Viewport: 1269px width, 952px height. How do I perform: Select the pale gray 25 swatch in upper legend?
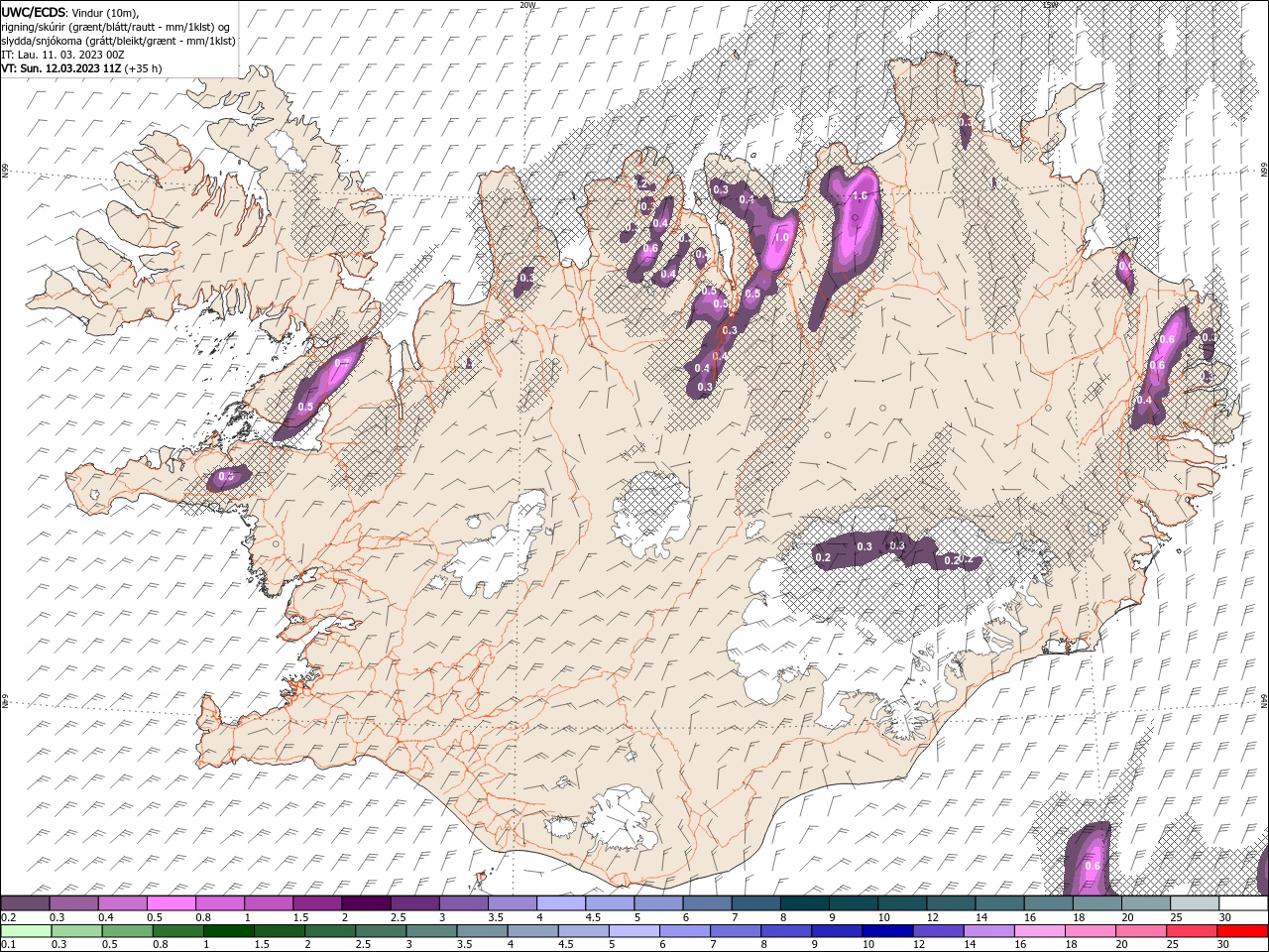click(x=1194, y=903)
